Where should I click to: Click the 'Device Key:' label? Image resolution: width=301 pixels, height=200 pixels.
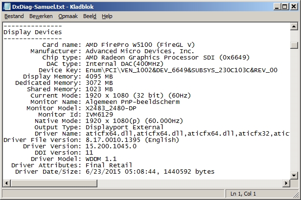click(60, 70)
